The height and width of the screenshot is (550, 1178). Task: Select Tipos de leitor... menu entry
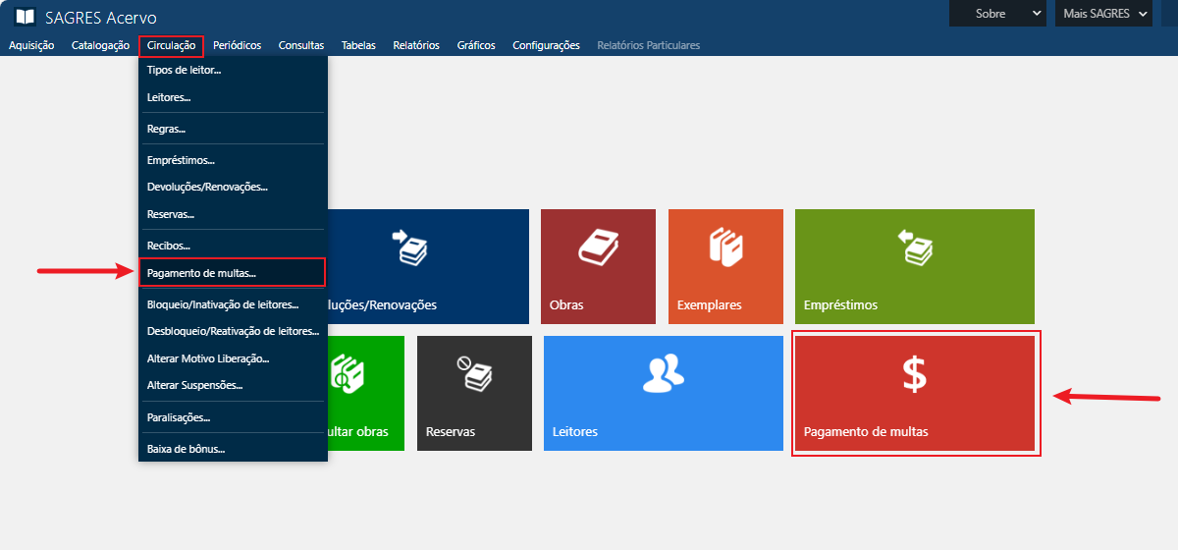click(x=184, y=71)
